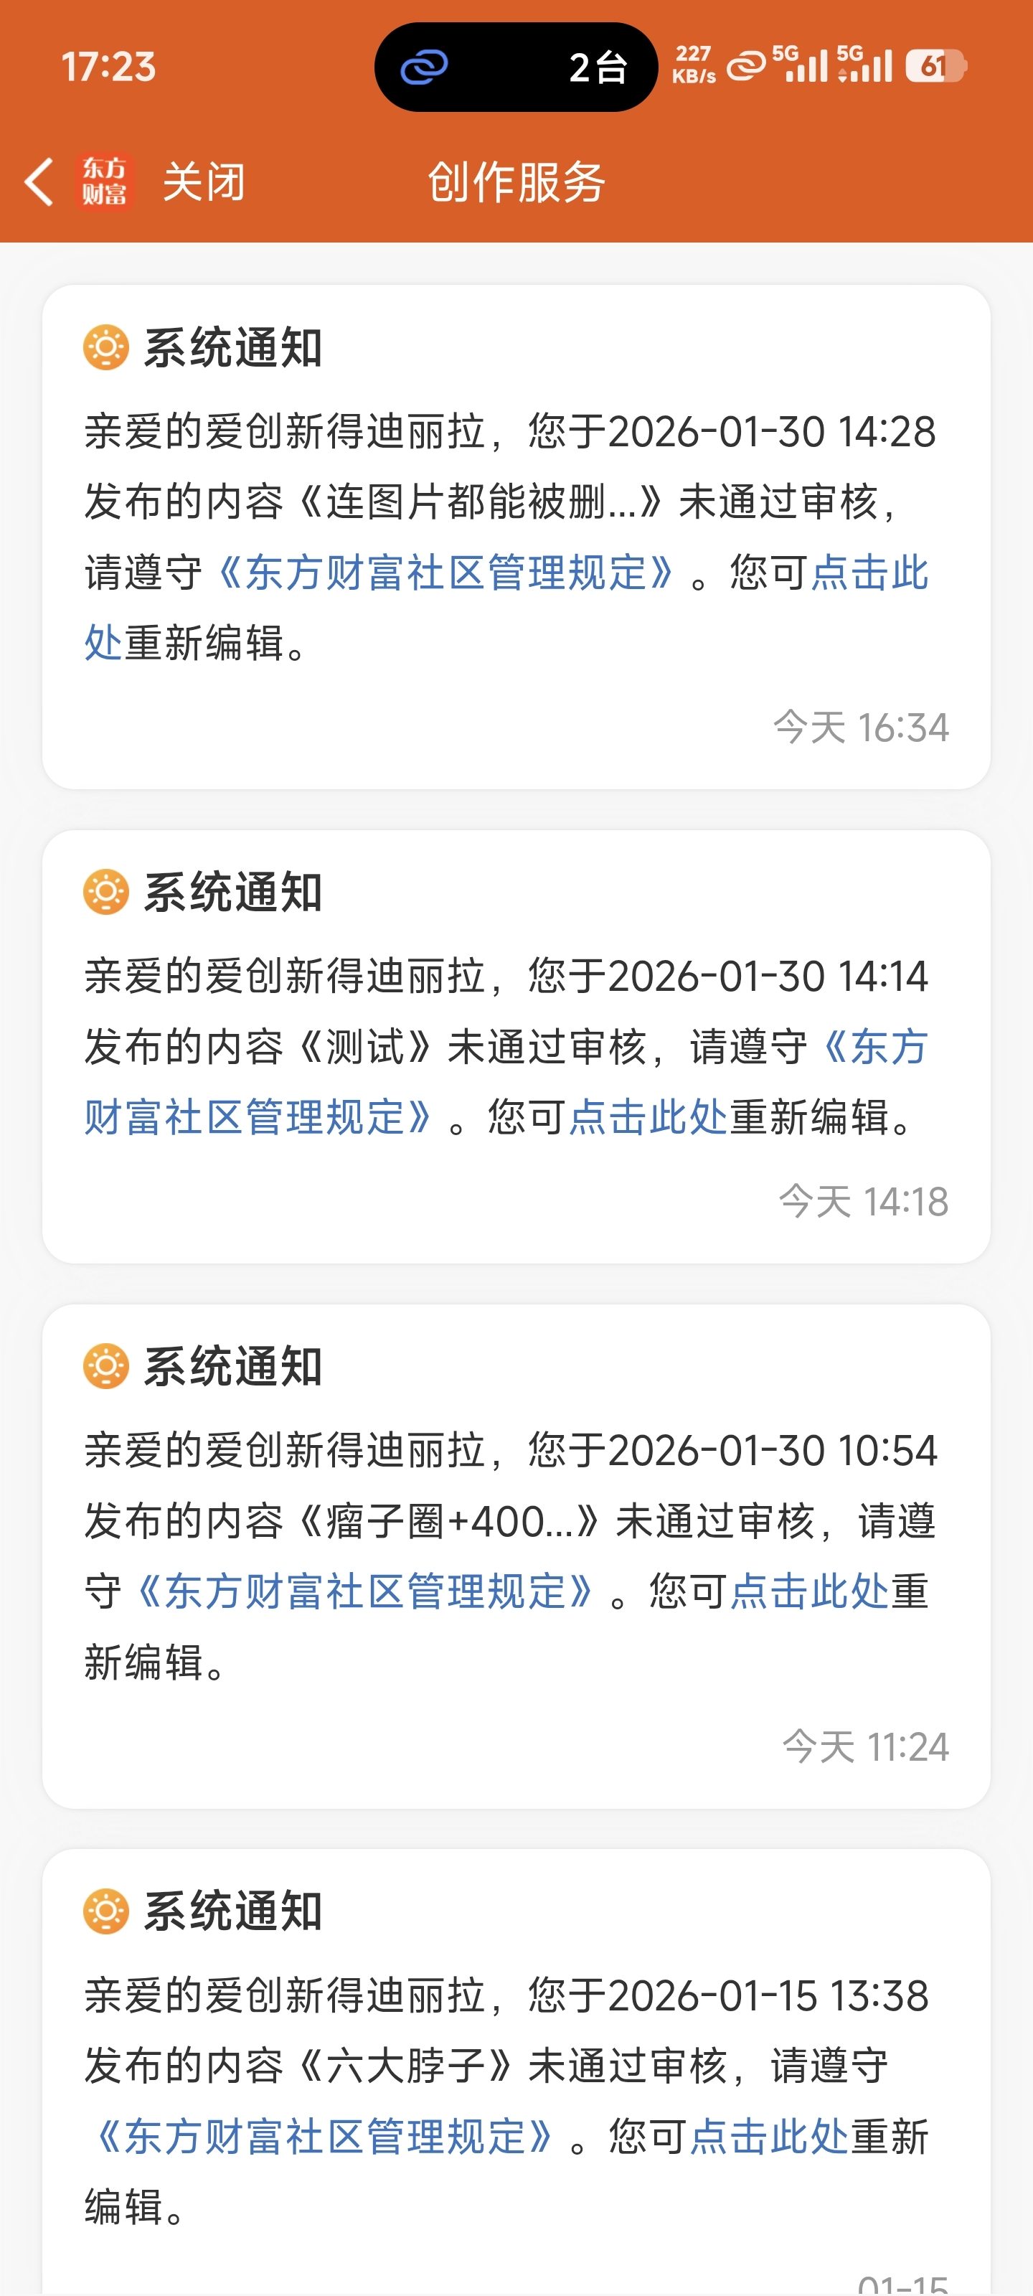
Task: Tap the 今天 16:34 timestamp
Action: [861, 728]
